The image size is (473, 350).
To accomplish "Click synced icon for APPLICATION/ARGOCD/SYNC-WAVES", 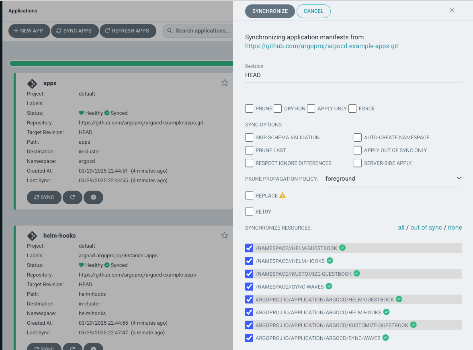I will point(385,338).
